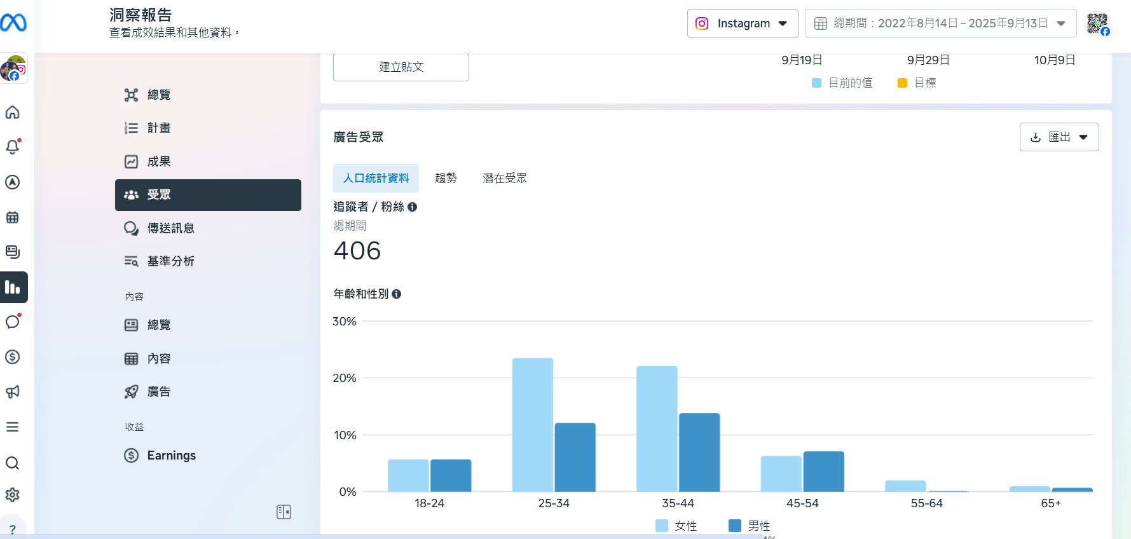Click the megaphone ads icon
Image resolution: width=1131 pixels, height=539 pixels.
[x=13, y=392]
